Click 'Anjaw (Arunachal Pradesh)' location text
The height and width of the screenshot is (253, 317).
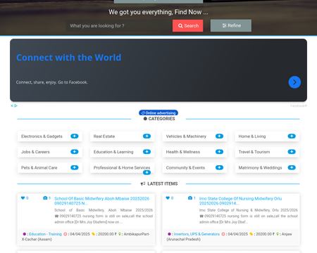click(229, 237)
